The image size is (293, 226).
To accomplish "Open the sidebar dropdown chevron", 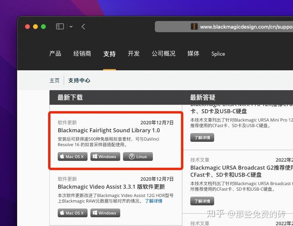I will point(71,27).
